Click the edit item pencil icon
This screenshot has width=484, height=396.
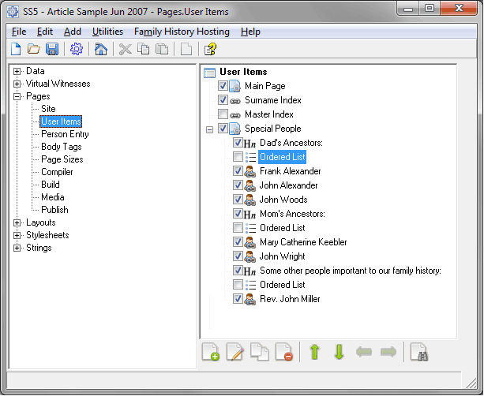(x=234, y=352)
